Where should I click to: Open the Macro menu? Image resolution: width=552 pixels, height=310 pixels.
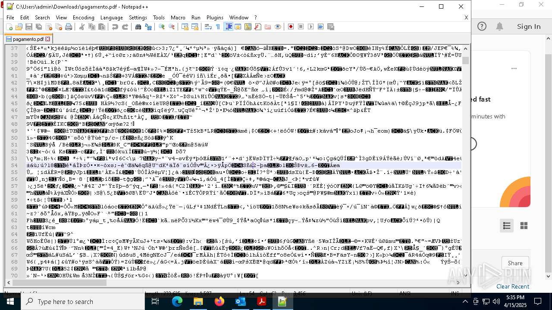[x=178, y=18]
